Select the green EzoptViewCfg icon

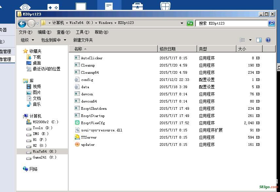(77, 123)
